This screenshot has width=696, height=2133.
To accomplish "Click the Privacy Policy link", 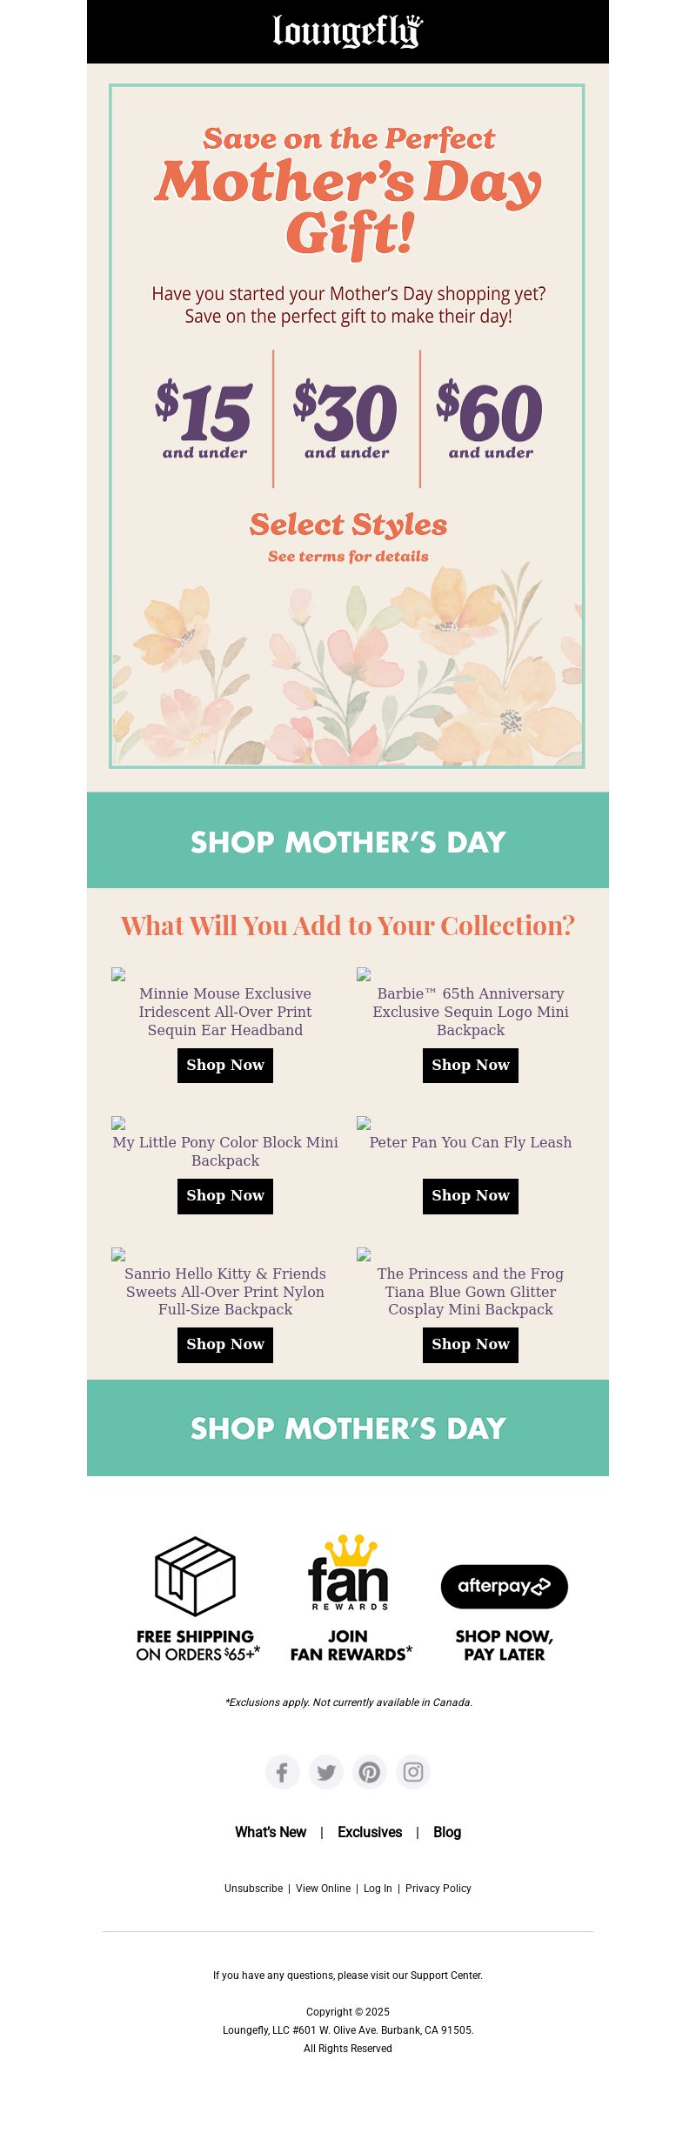I will point(438,1889).
